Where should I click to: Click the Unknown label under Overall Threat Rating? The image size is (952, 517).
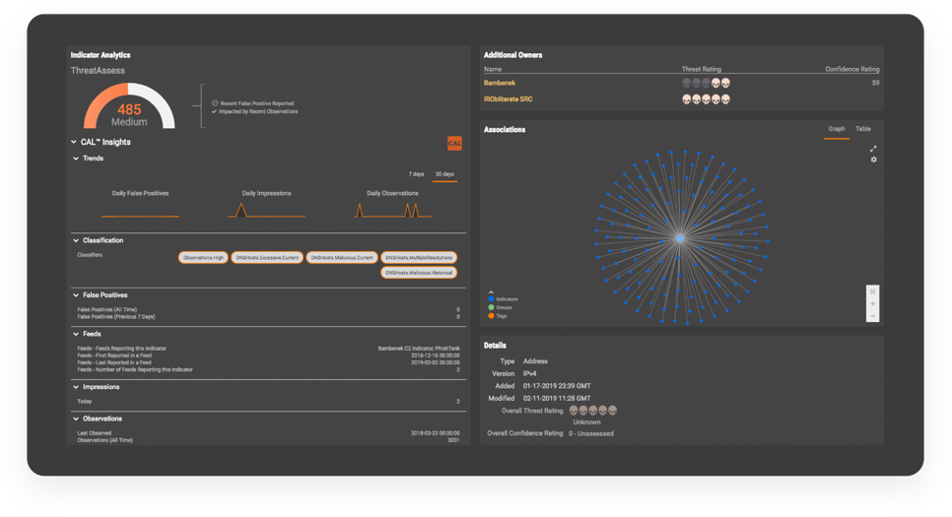[x=586, y=422]
